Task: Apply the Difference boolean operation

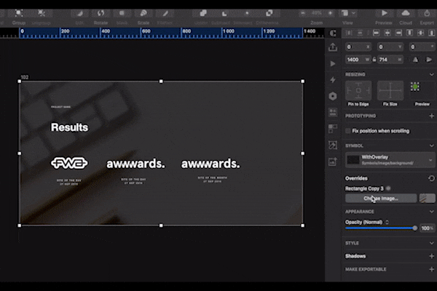Action: 269,13
